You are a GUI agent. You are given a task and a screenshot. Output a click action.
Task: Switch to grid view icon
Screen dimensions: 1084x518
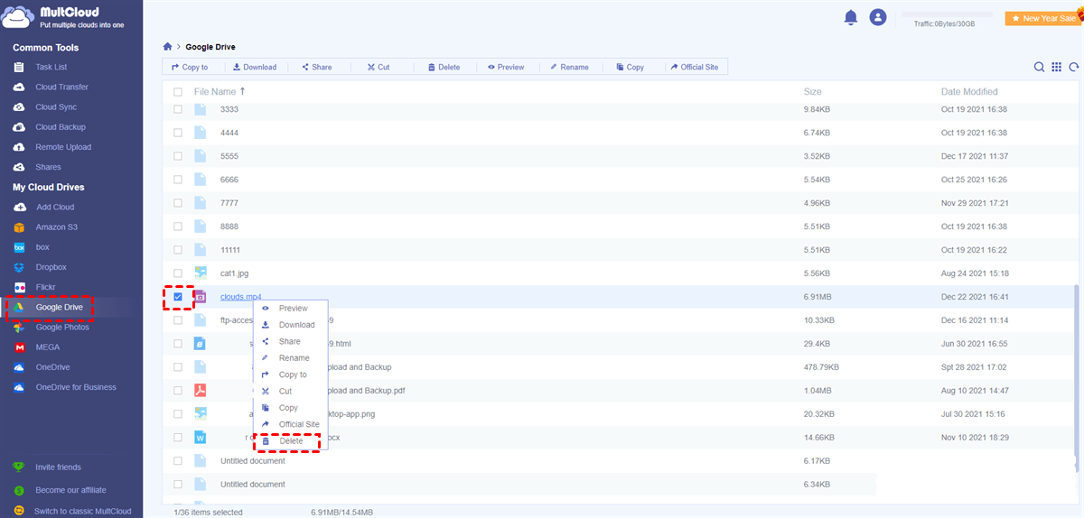pos(1056,67)
